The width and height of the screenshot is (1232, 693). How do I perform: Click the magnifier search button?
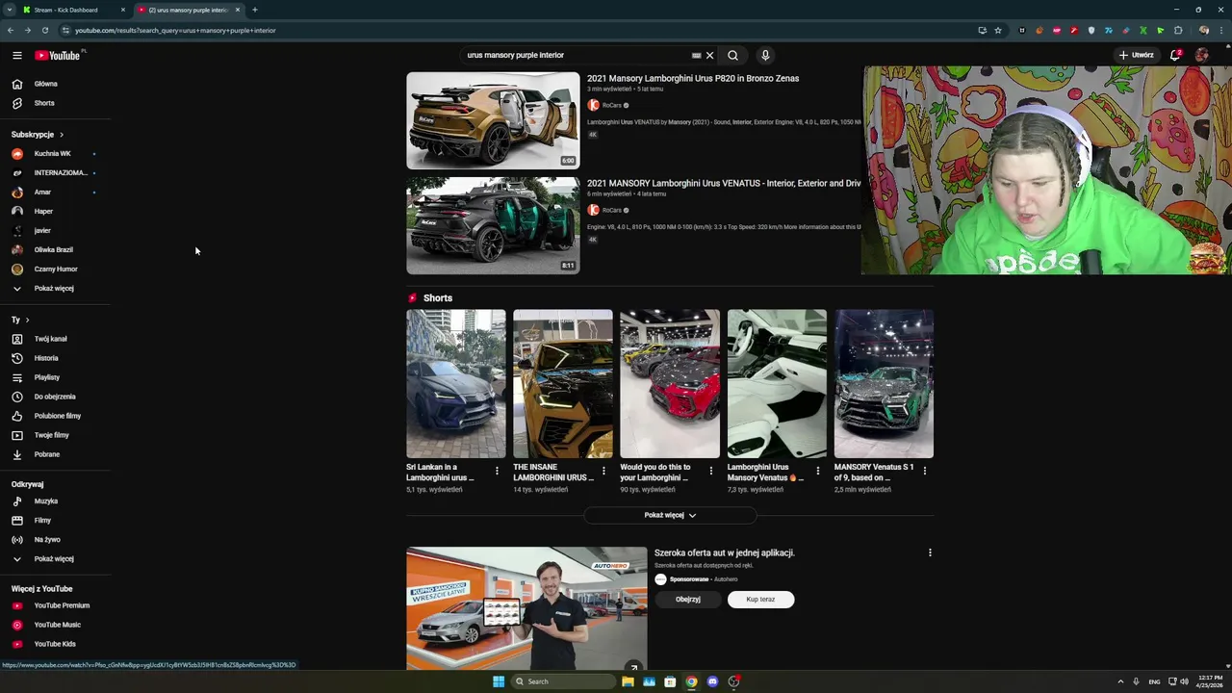(733, 55)
